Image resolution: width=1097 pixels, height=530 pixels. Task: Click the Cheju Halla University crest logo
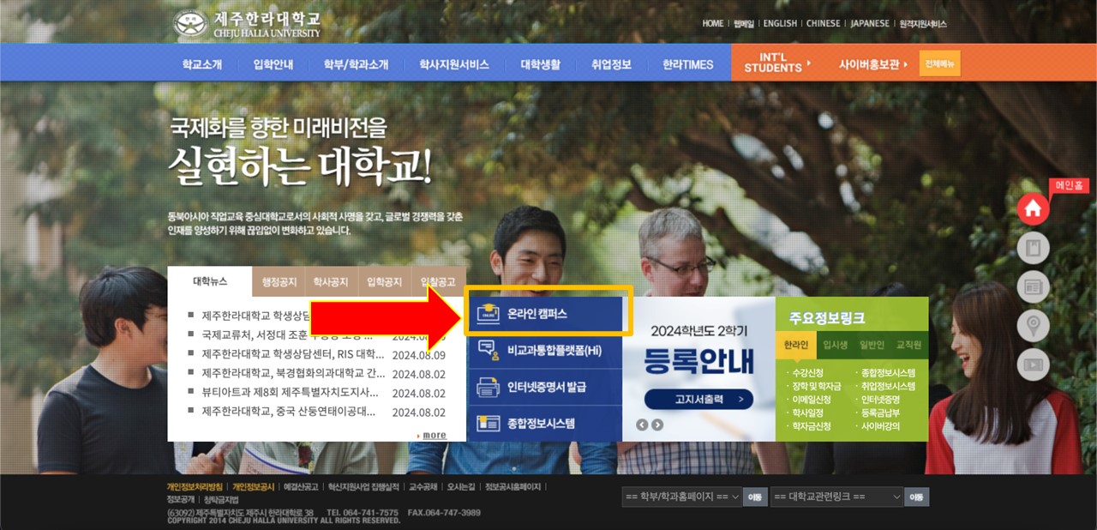pos(190,23)
